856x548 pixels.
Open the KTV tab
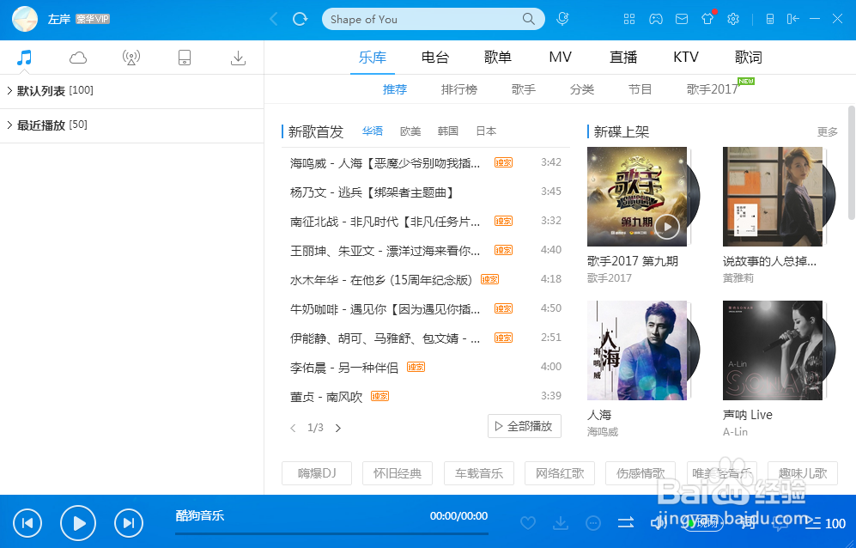(x=686, y=57)
